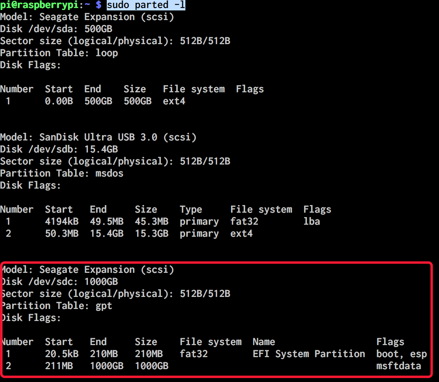Viewport: 439px width, 382px height.
Task: Click the Name column header
Action: pyautogui.click(x=264, y=342)
